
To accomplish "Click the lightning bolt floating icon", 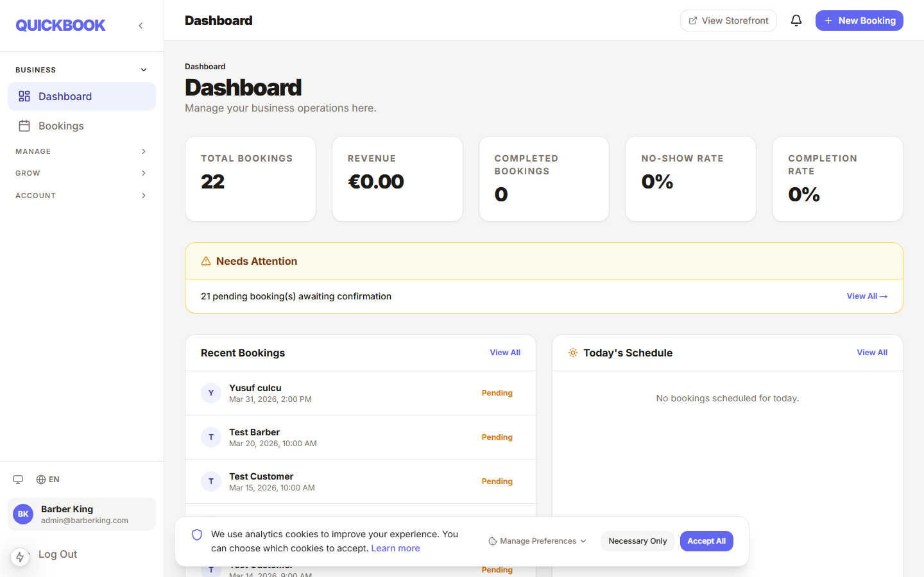I will [20, 556].
